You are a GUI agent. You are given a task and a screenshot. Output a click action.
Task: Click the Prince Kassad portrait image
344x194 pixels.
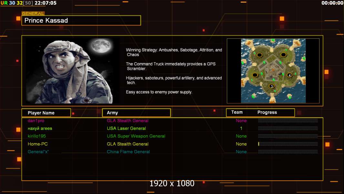coord(72,71)
